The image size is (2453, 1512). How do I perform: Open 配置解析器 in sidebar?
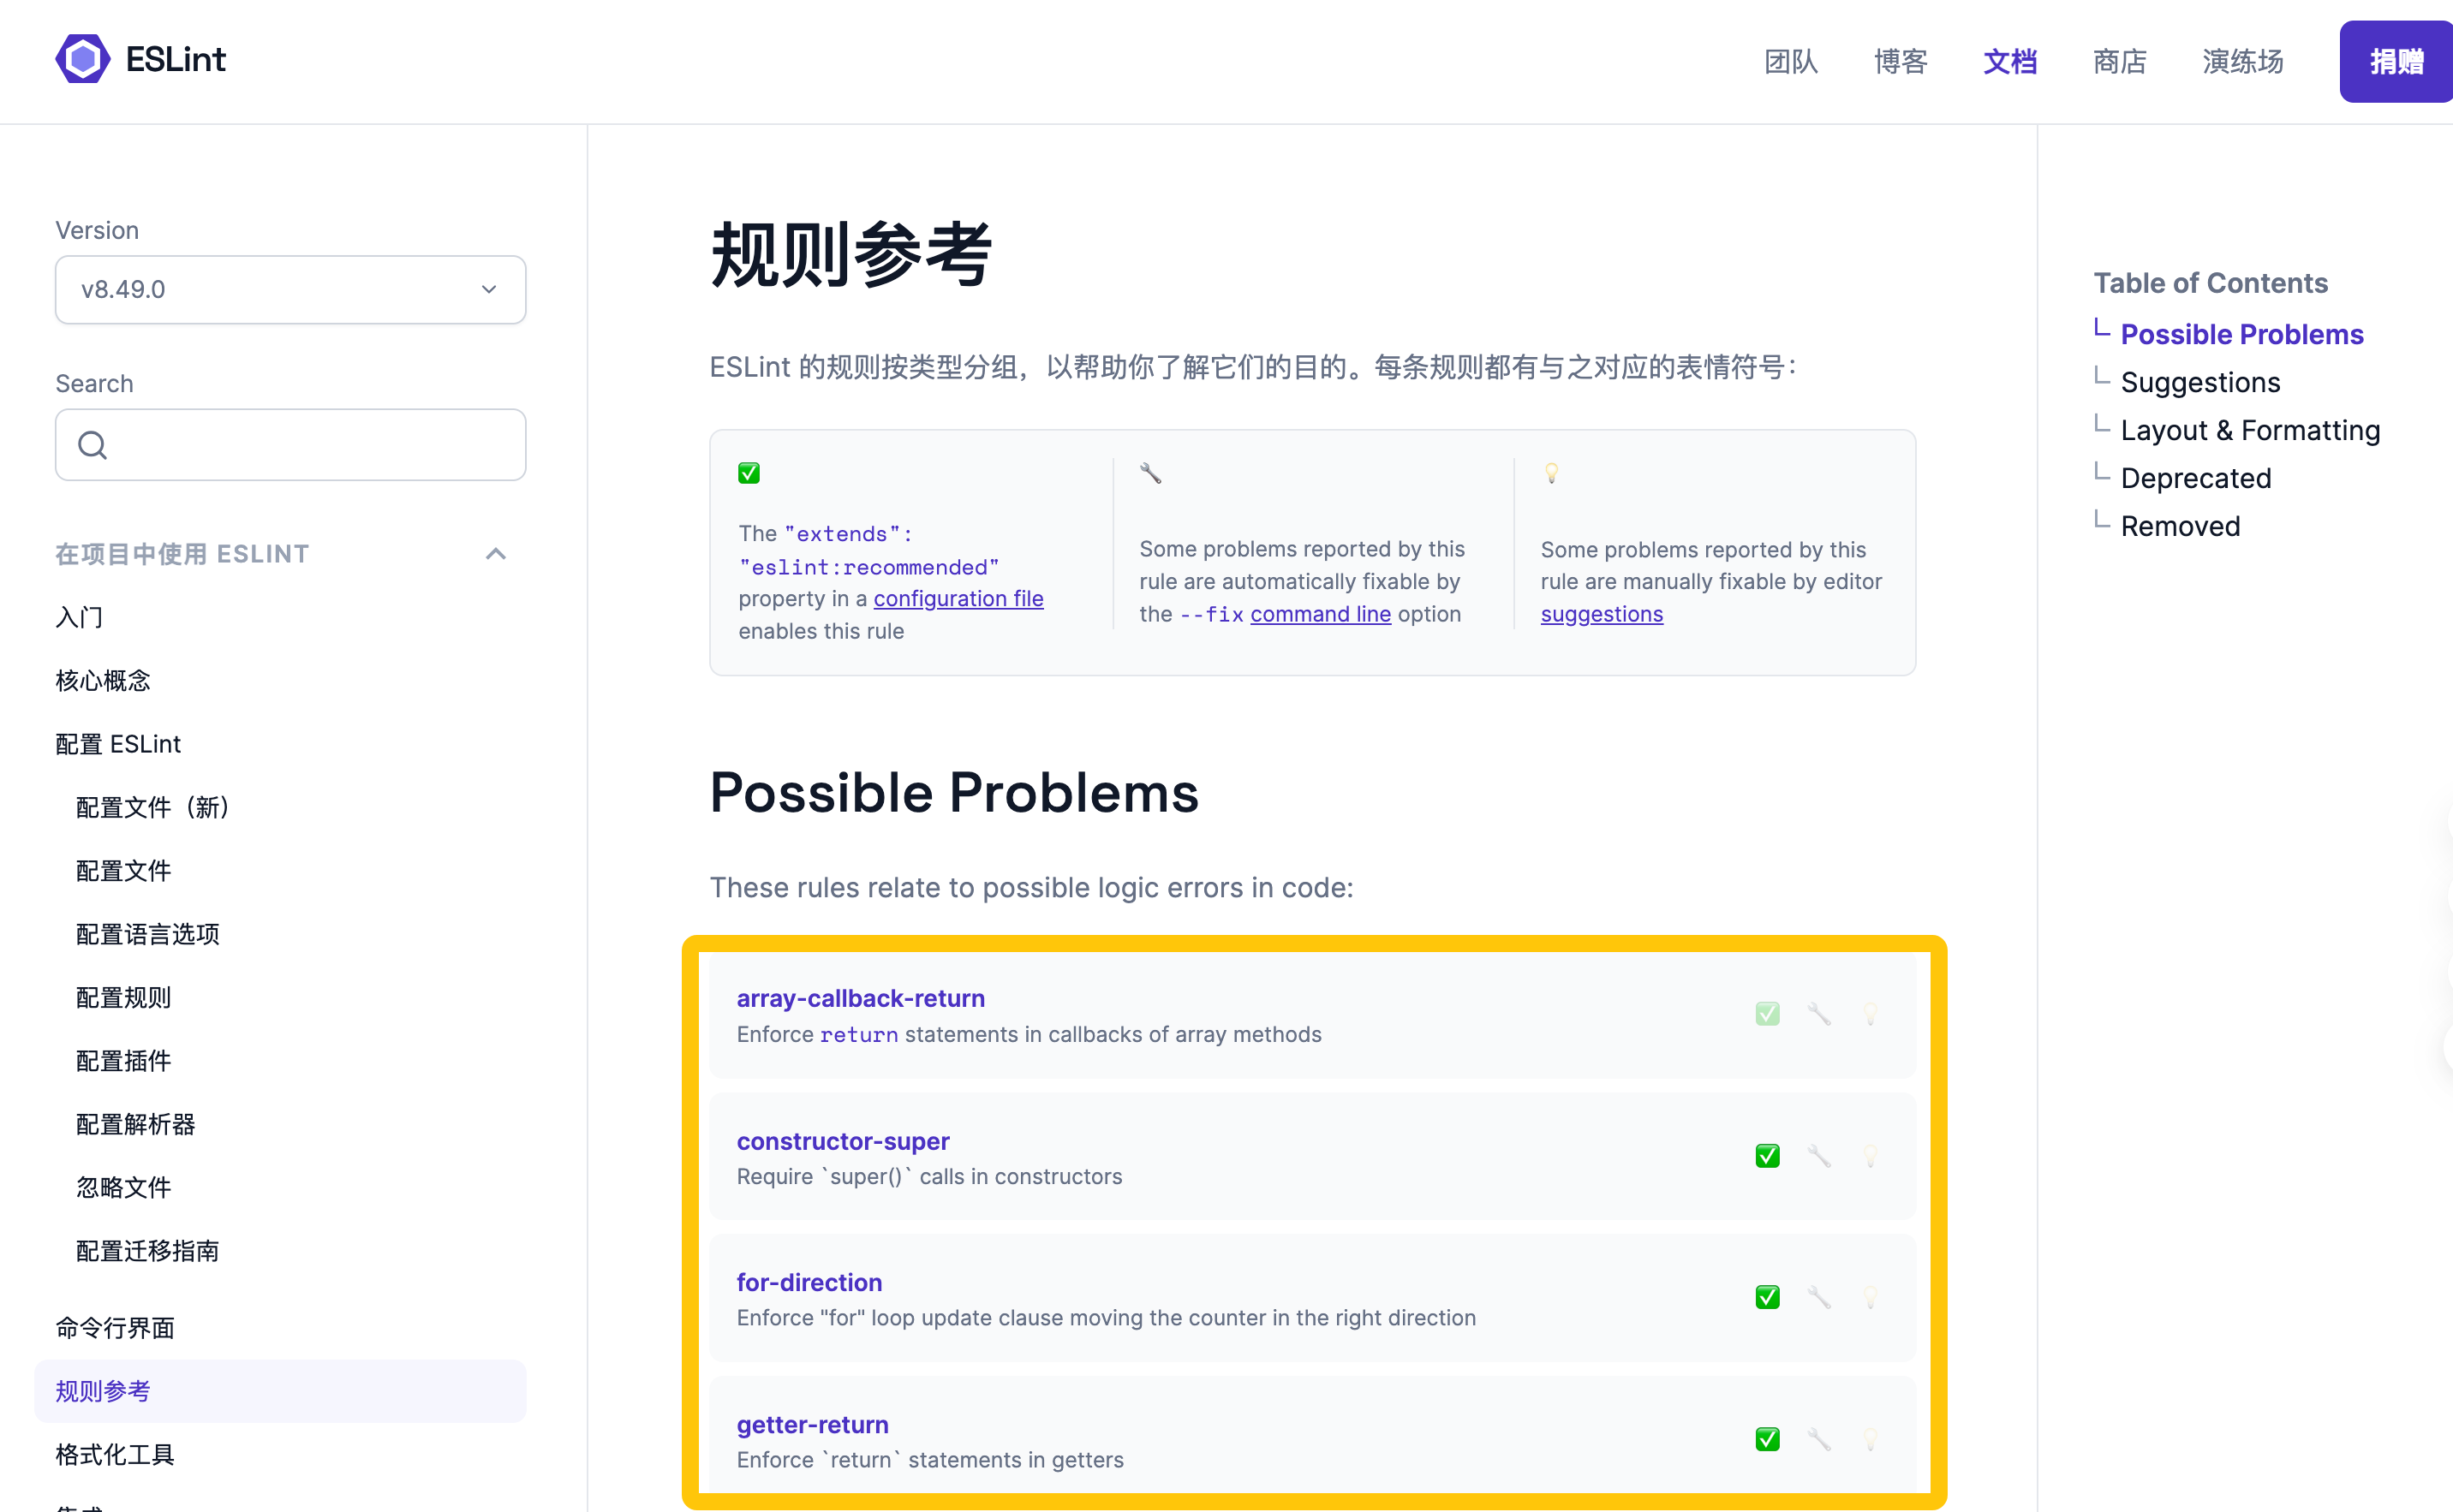tap(136, 1124)
